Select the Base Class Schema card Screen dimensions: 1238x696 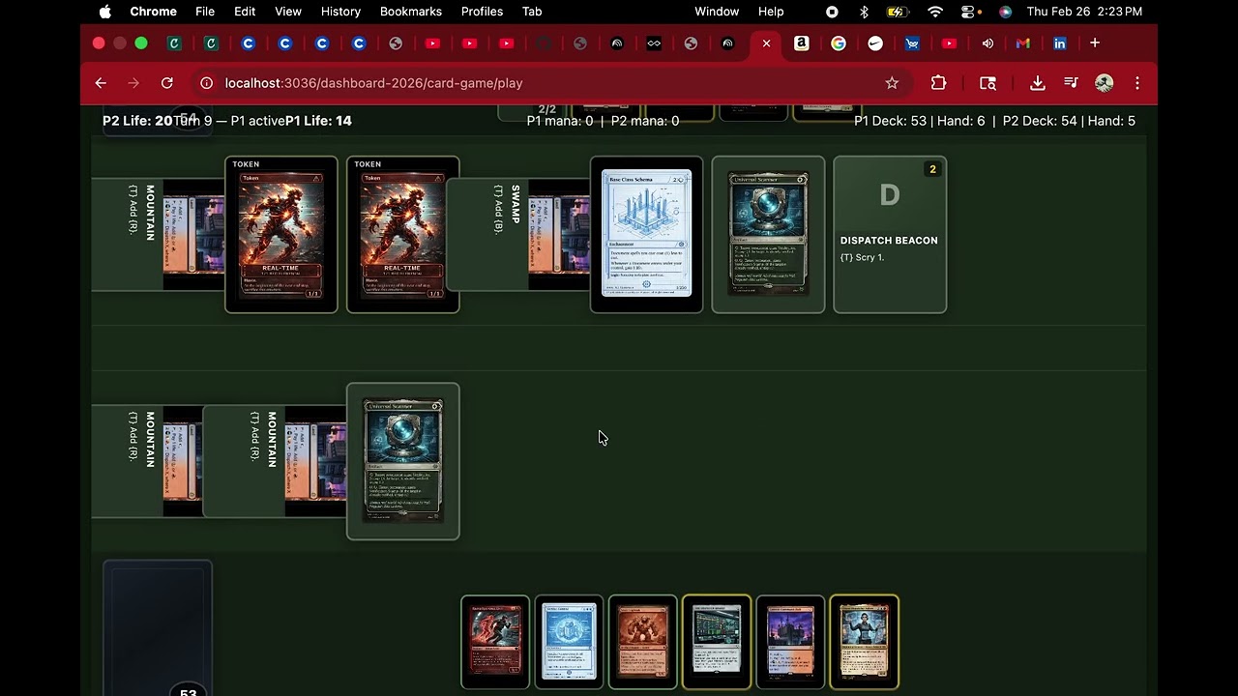[x=646, y=235]
